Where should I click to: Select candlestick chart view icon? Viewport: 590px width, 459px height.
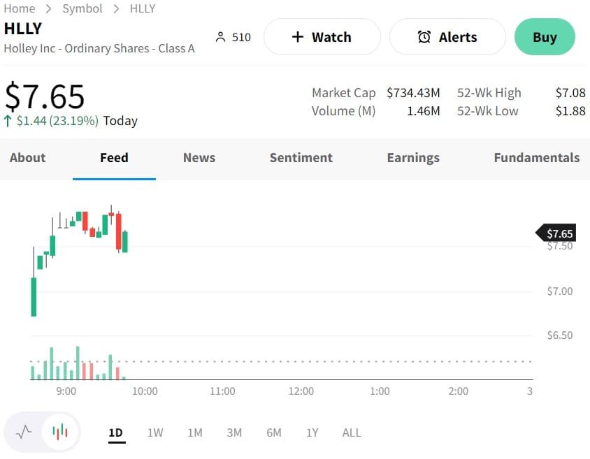61,432
